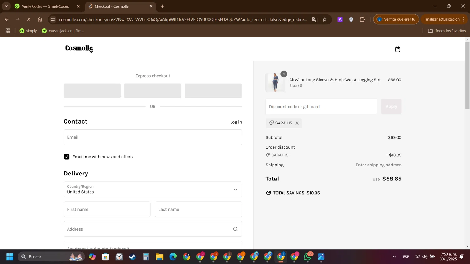The width and height of the screenshot is (470, 264).
Task: Open the Wi-Fi network status icon
Action: (x=417, y=257)
